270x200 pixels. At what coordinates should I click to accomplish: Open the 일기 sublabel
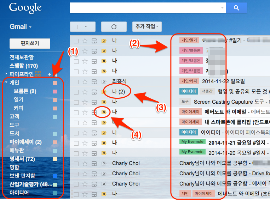pos(18,99)
